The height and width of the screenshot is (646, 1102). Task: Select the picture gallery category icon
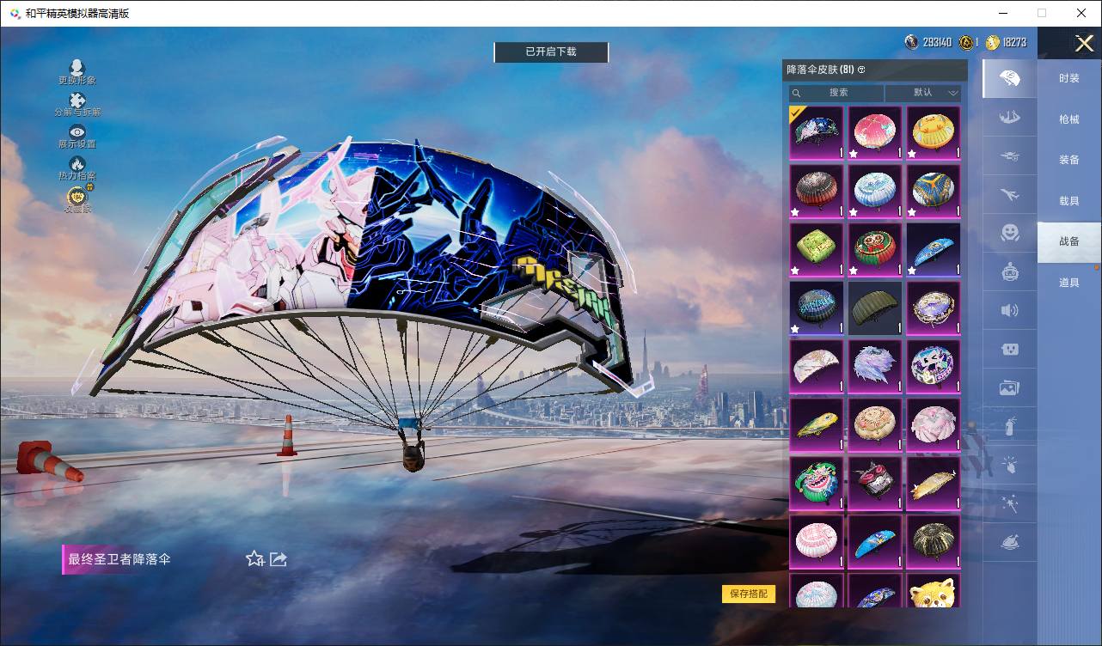point(1010,387)
